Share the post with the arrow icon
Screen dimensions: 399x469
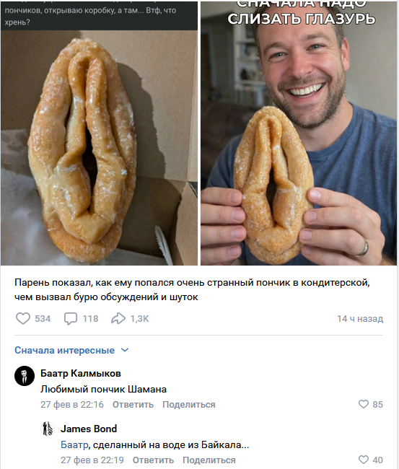tap(118, 318)
